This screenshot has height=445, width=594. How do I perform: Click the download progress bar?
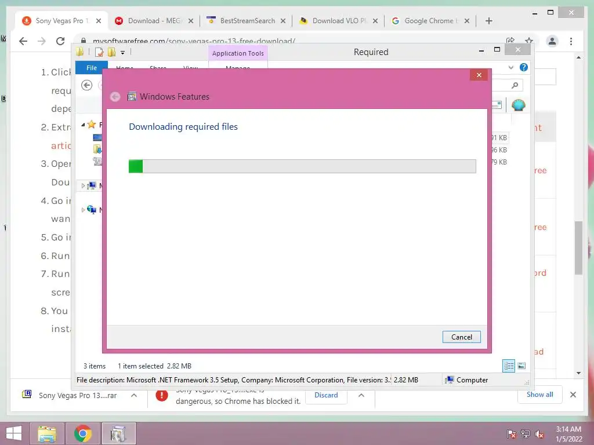[x=302, y=166]
